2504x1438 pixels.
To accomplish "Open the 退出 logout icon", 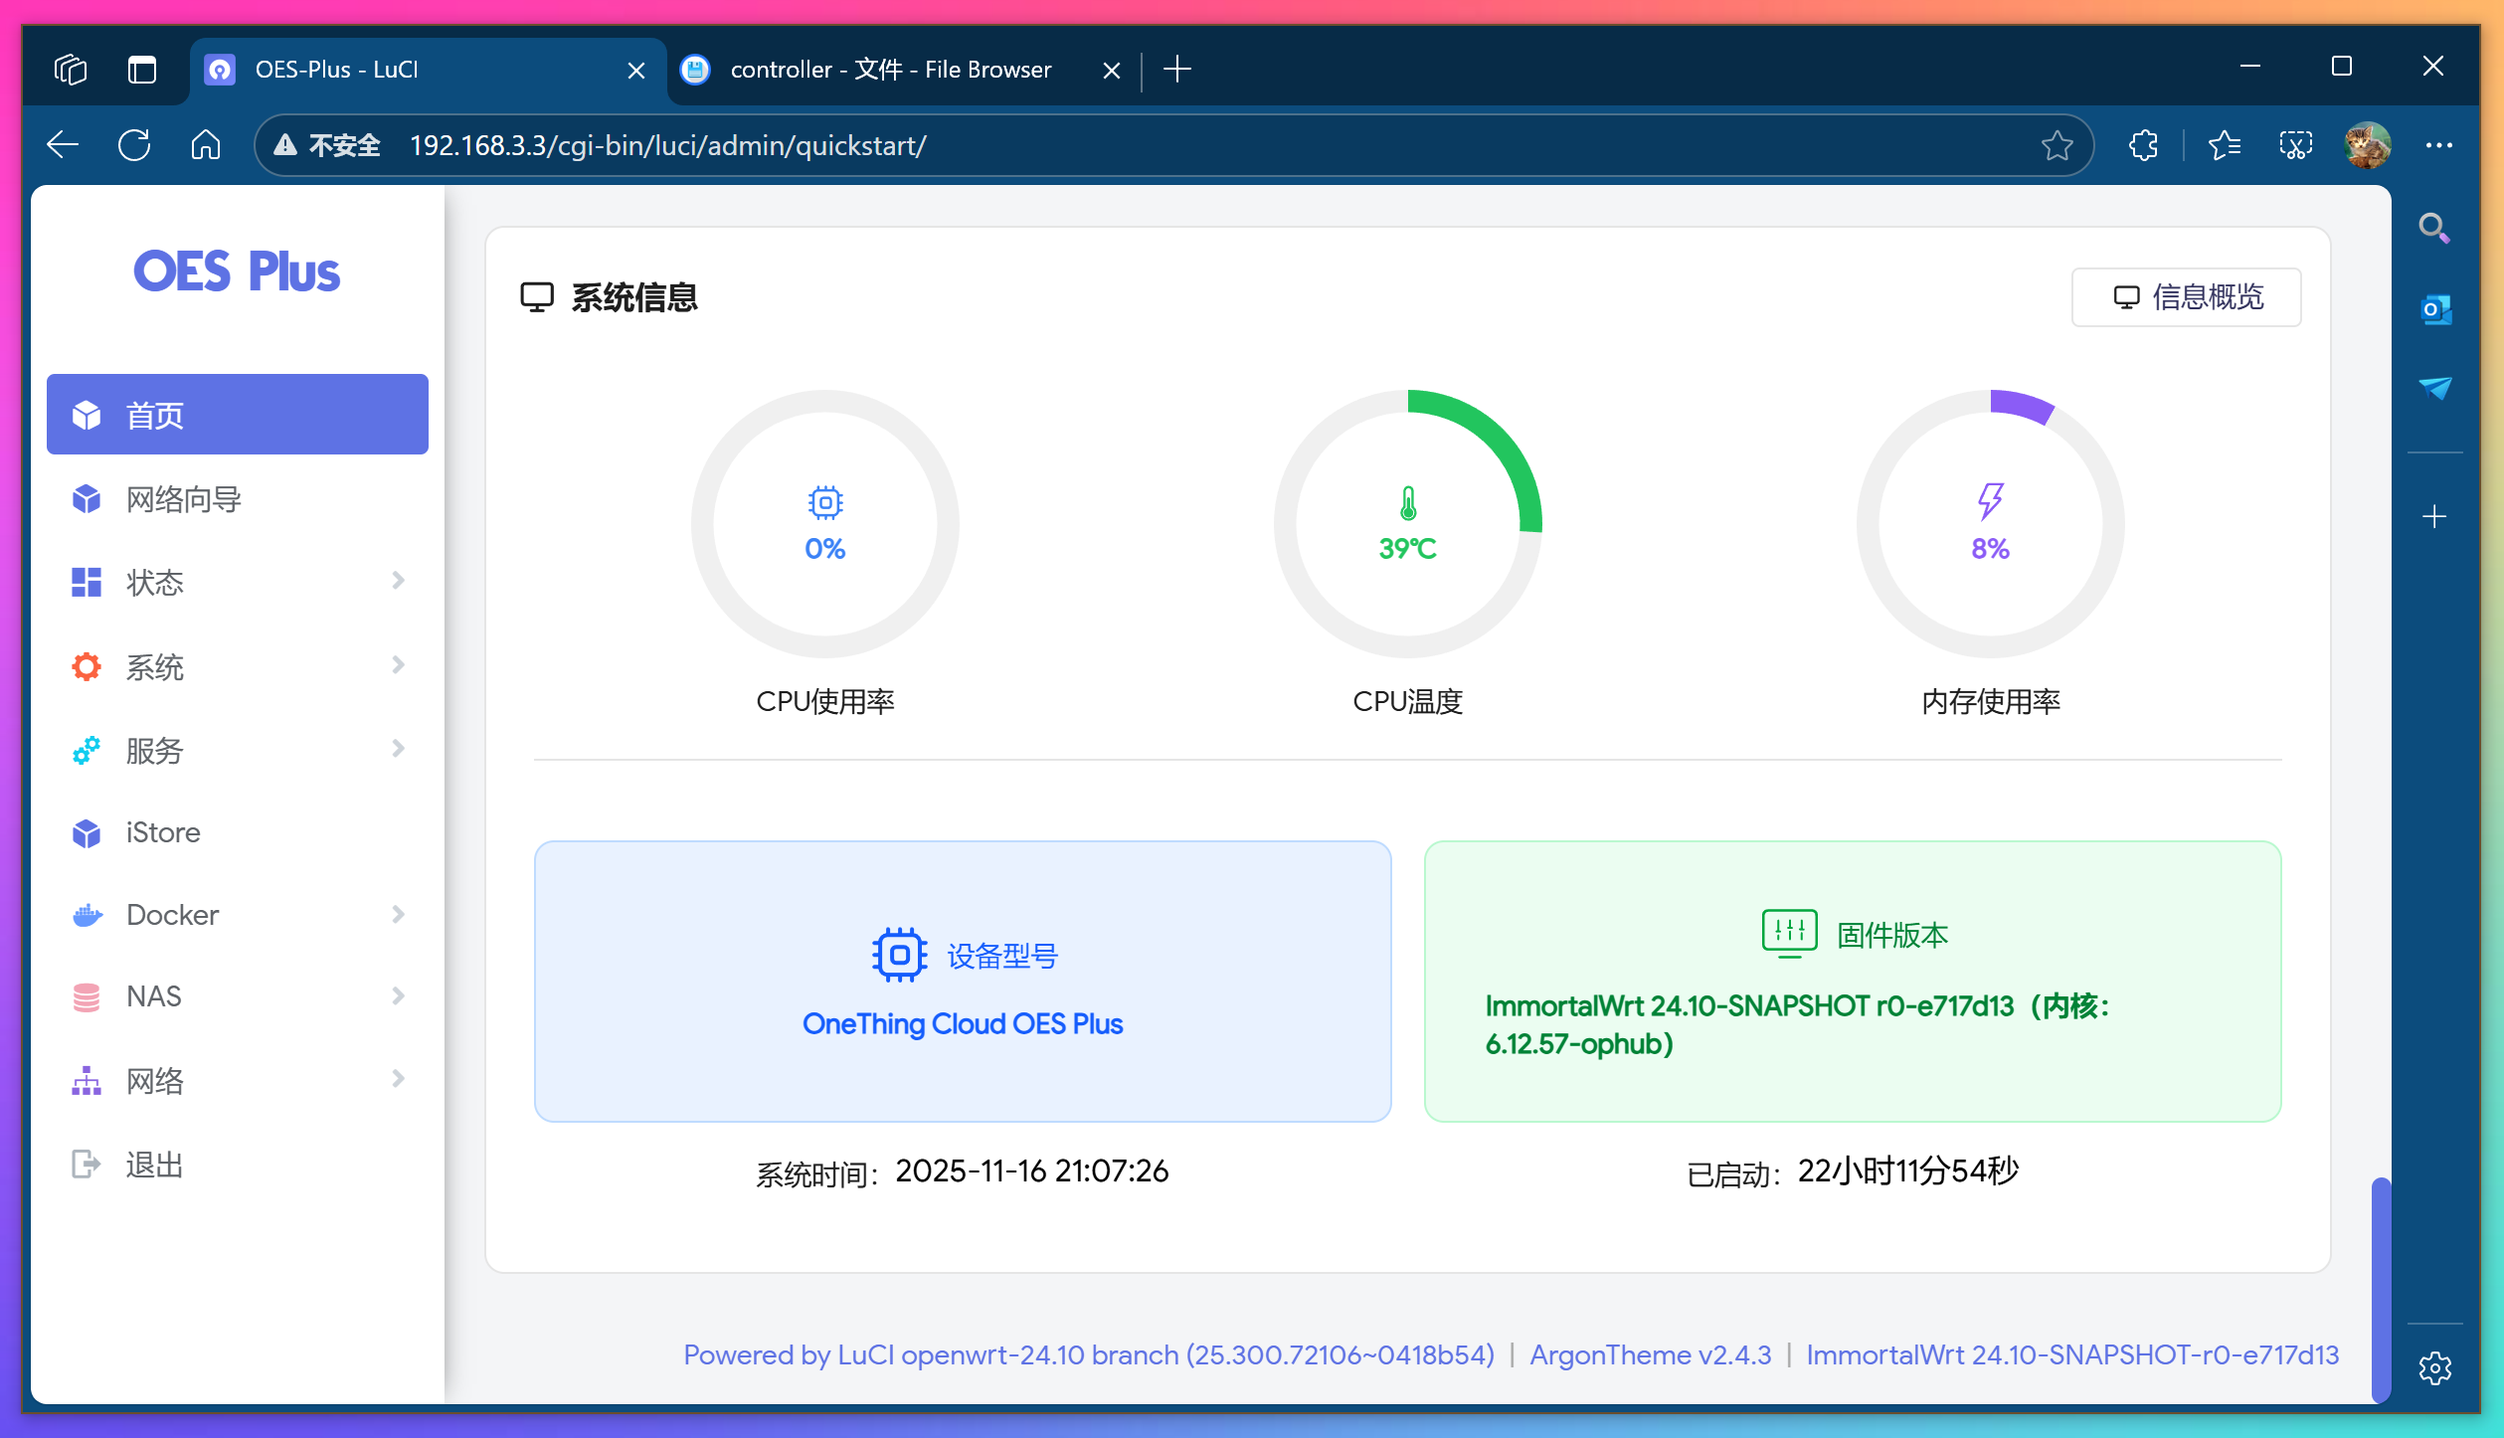I will coord(87,1164).
